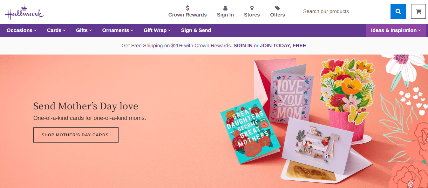Click Shop Mother's Day Cards button

[76, 135]
